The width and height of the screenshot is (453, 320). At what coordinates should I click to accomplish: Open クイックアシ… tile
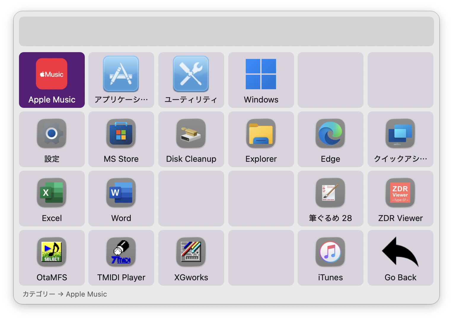(401, 139)
